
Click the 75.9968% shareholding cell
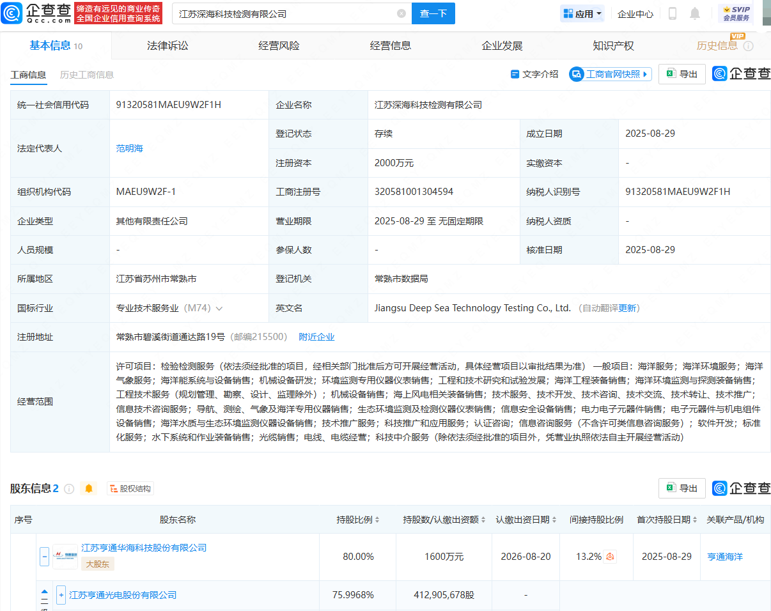point(353,595)
